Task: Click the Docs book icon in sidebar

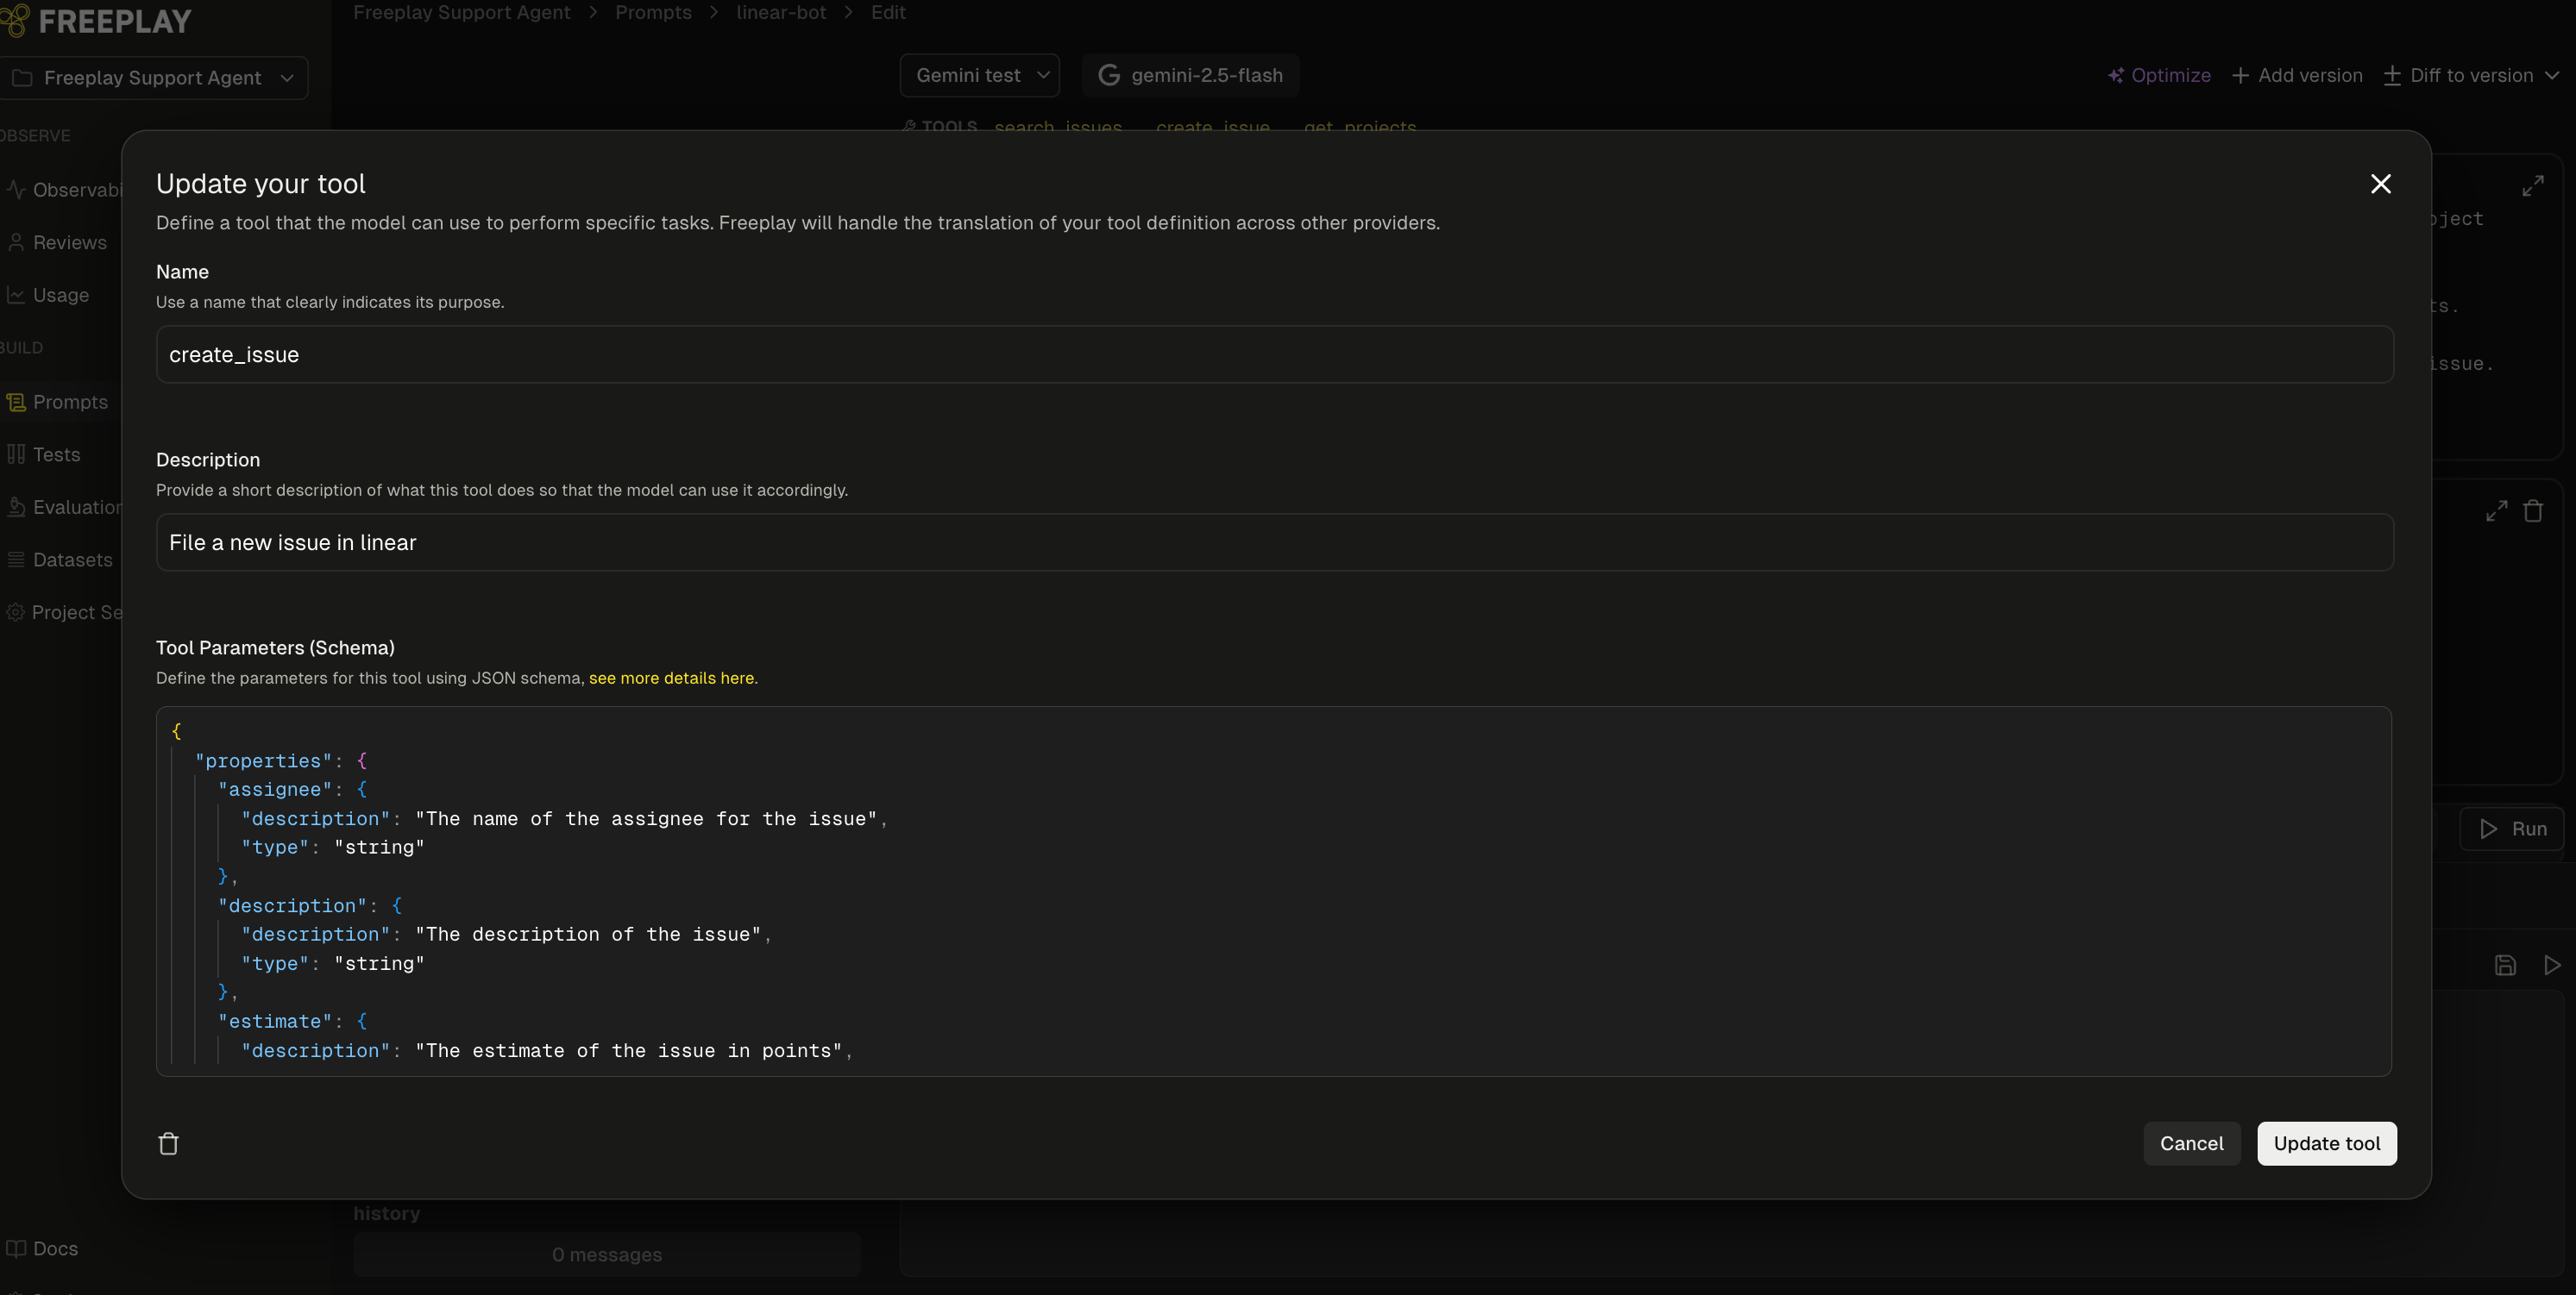Action: click(x=16, y=1248)
